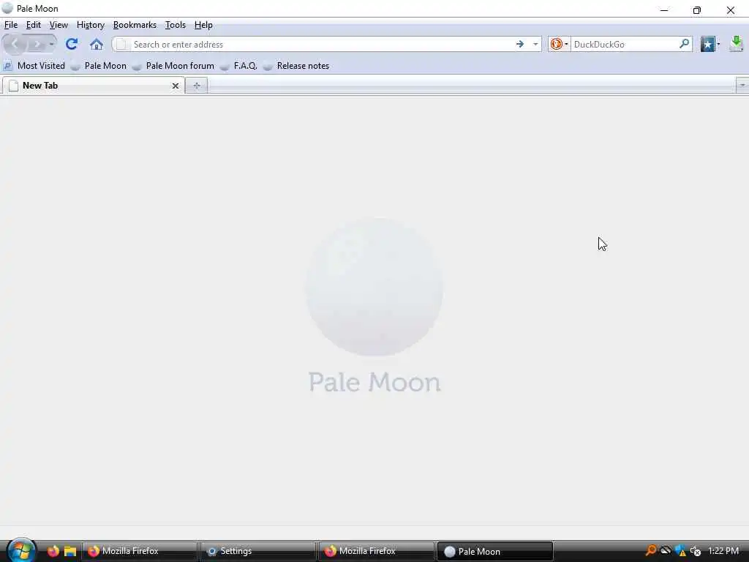Open the Release notes bookmark

(x=296, y=66)
